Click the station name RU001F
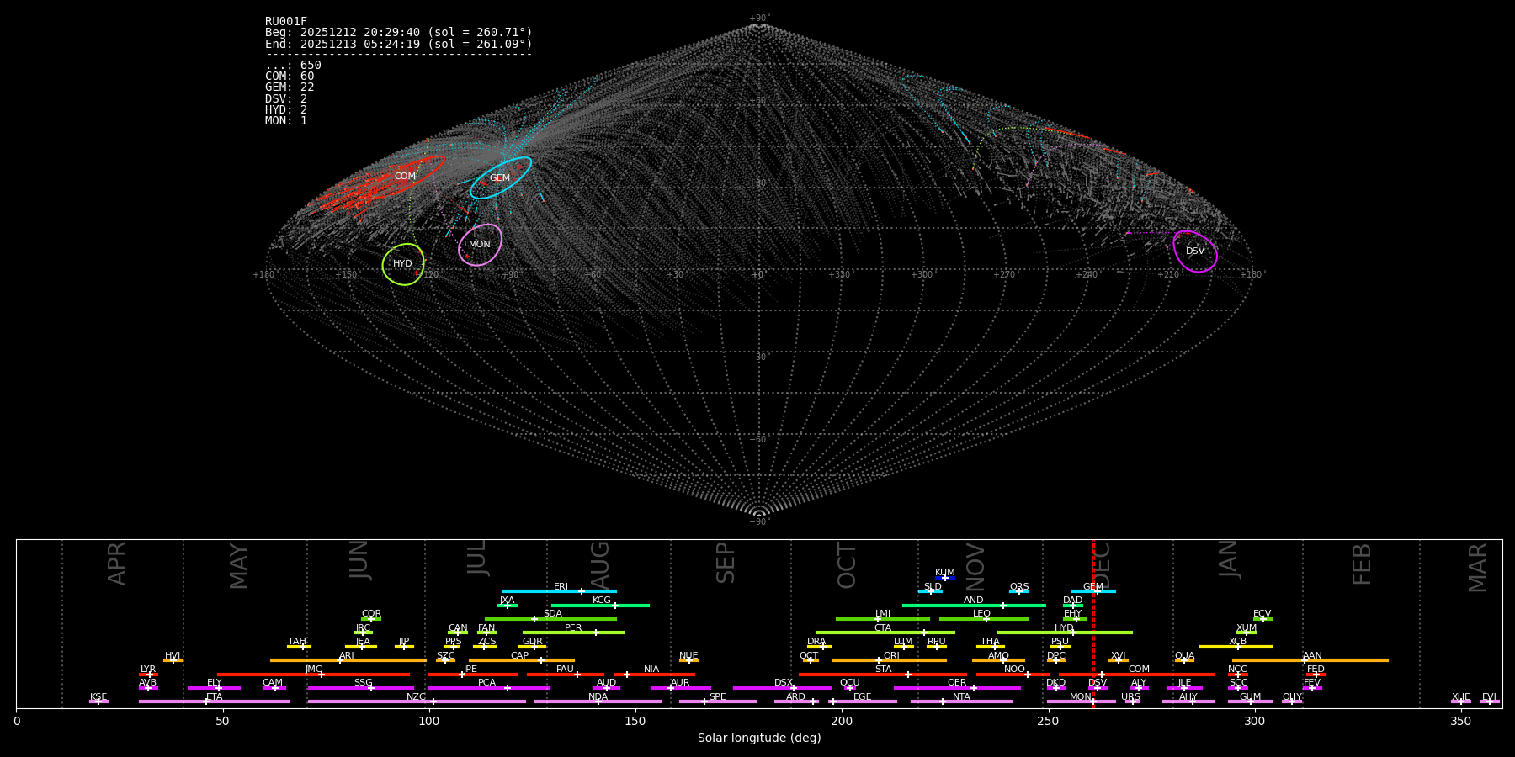Image resolution: width=1515 pixels, height=757 pixels. point(286,22)
